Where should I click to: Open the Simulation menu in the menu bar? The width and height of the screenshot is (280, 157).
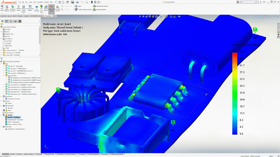click(40, 2)
